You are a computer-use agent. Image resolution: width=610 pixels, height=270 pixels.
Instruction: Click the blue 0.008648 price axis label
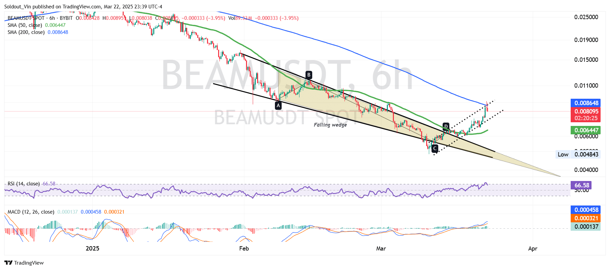[x=586, y=103]
